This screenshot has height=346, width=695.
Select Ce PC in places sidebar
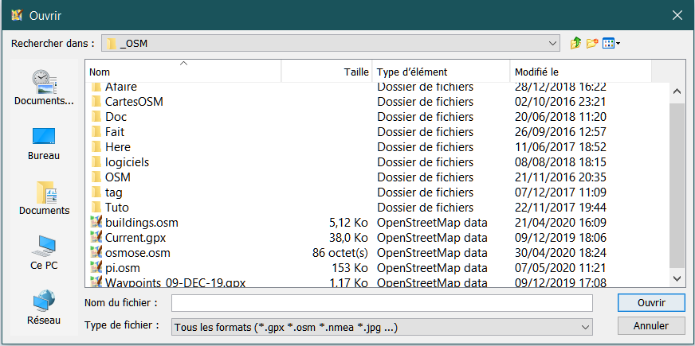click(x=44, y=252)
